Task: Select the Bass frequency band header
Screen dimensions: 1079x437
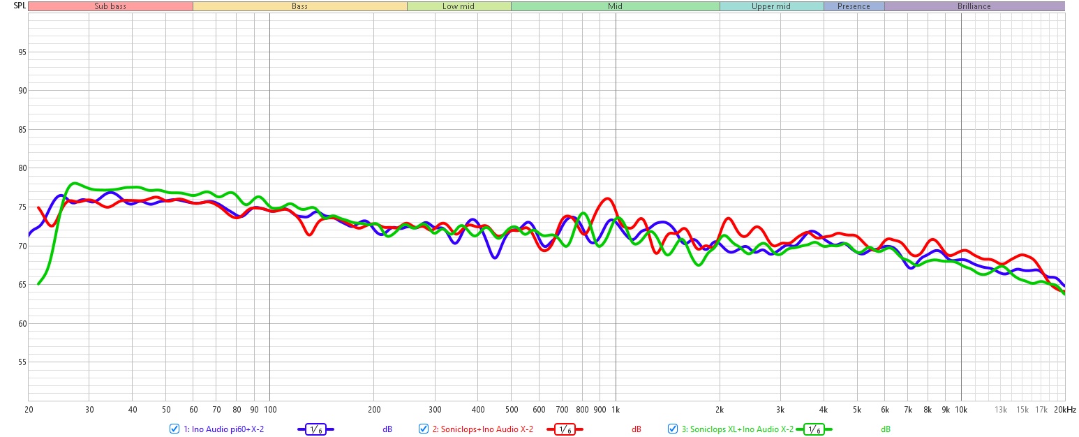Action: pos(299,6)
